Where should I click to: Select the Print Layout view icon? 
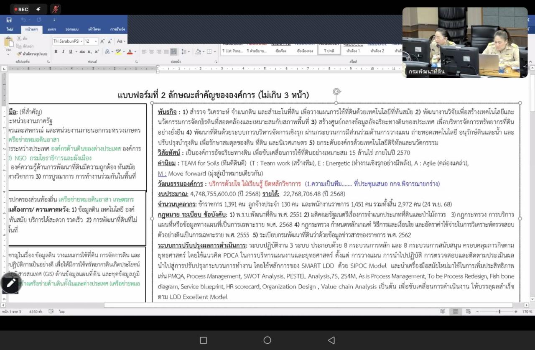456,311
